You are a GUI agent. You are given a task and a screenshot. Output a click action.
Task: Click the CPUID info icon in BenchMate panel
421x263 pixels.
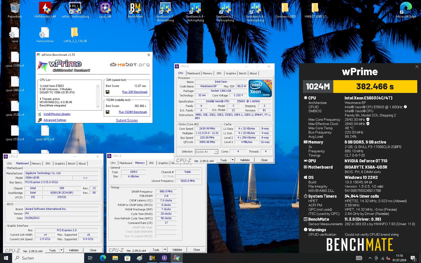coord(405,107)
